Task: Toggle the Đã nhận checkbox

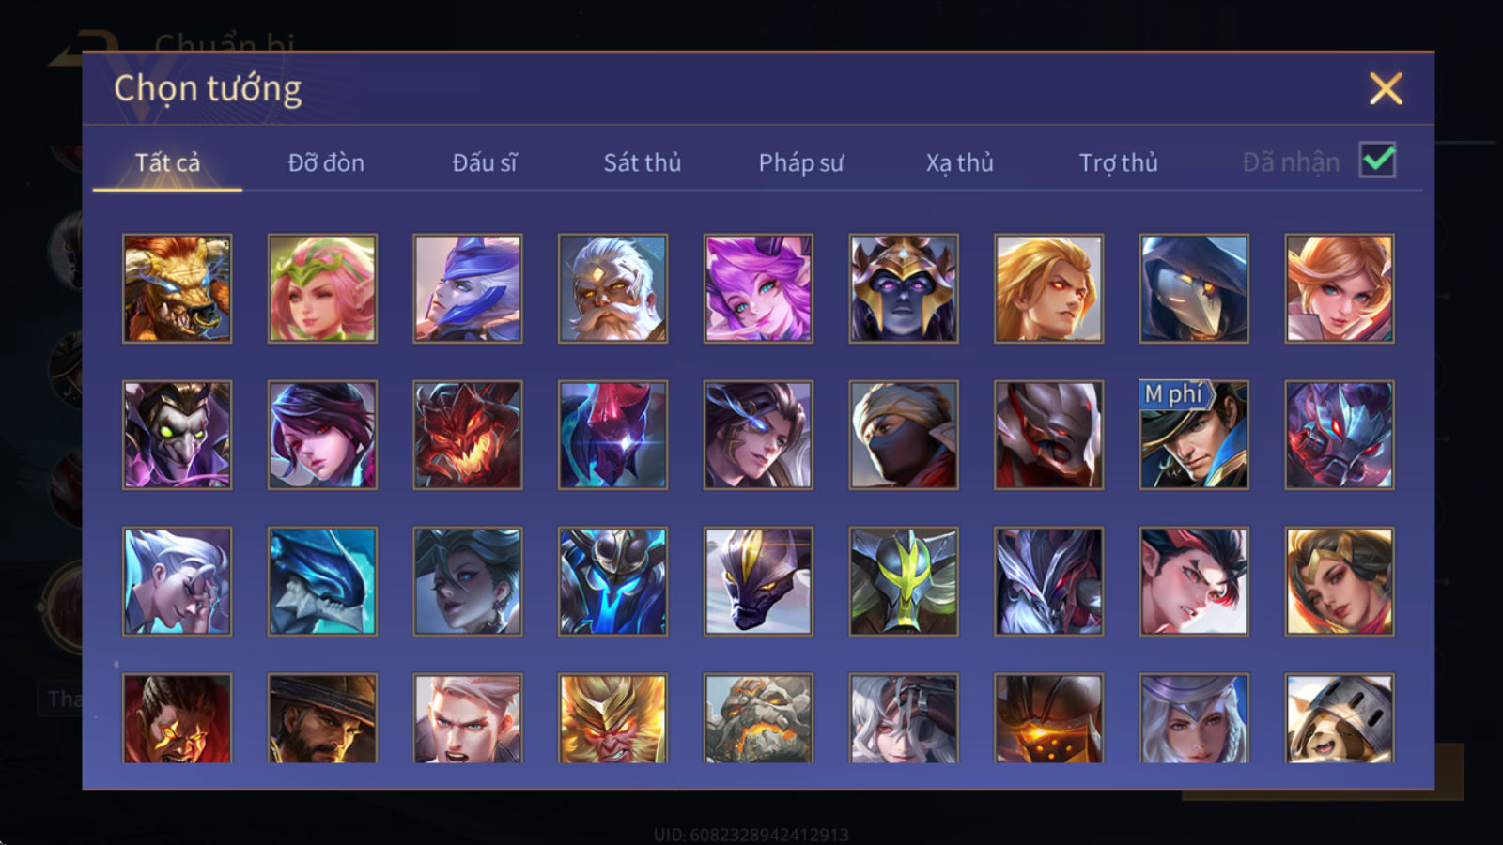Action: pos(1378,161)
